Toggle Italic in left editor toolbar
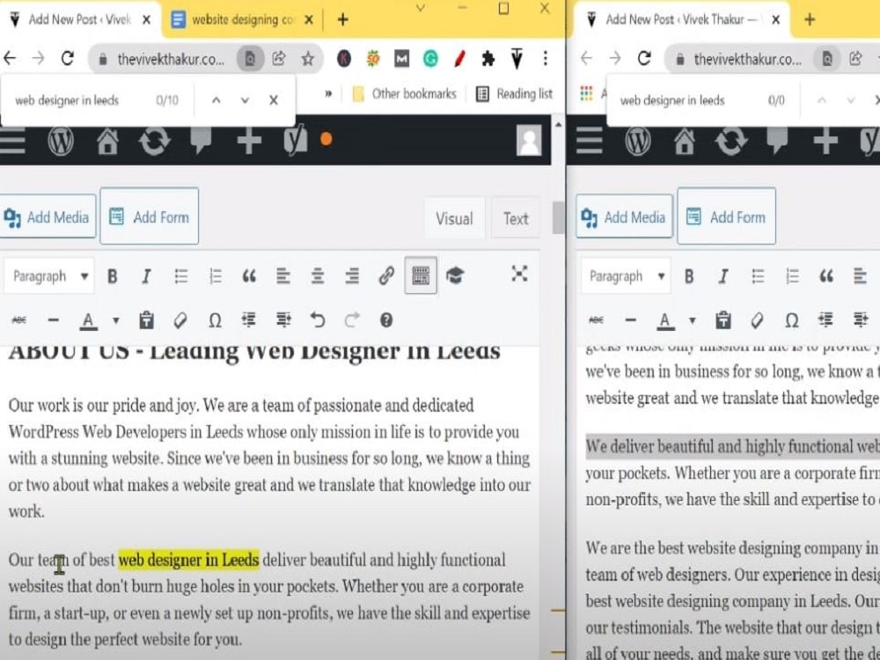The height and width of the screenshot is (660, 880). pos(146,276)
